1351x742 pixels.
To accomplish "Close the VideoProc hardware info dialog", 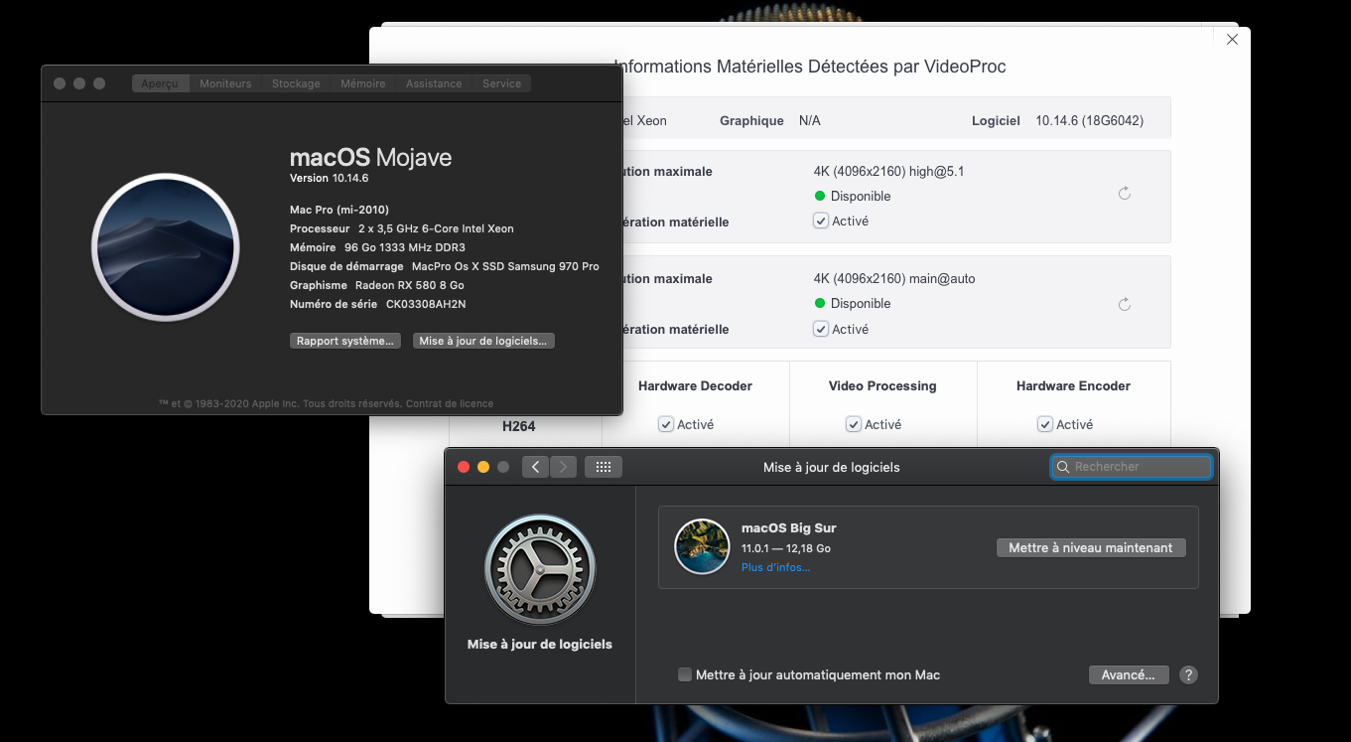I will [x=1232, y=40].
